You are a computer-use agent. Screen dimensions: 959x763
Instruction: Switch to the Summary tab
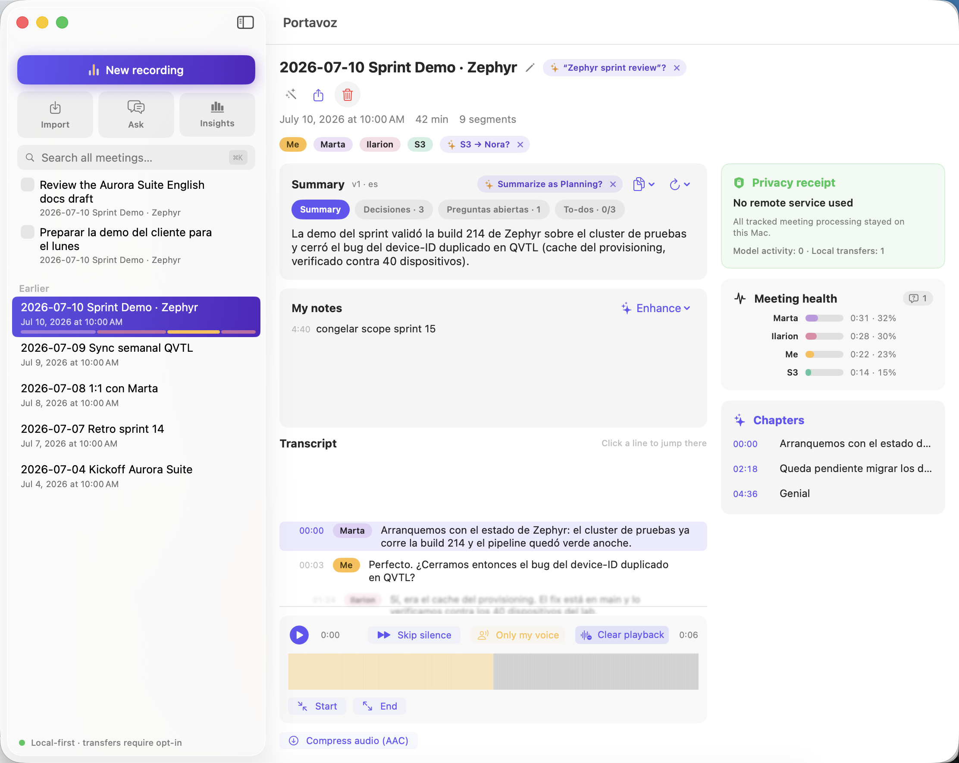[320, 210]
